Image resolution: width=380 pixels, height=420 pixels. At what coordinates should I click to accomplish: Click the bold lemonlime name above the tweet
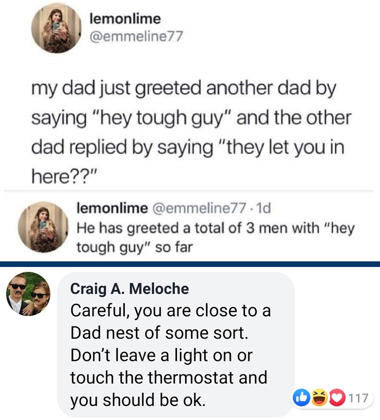tap(124, 18)
